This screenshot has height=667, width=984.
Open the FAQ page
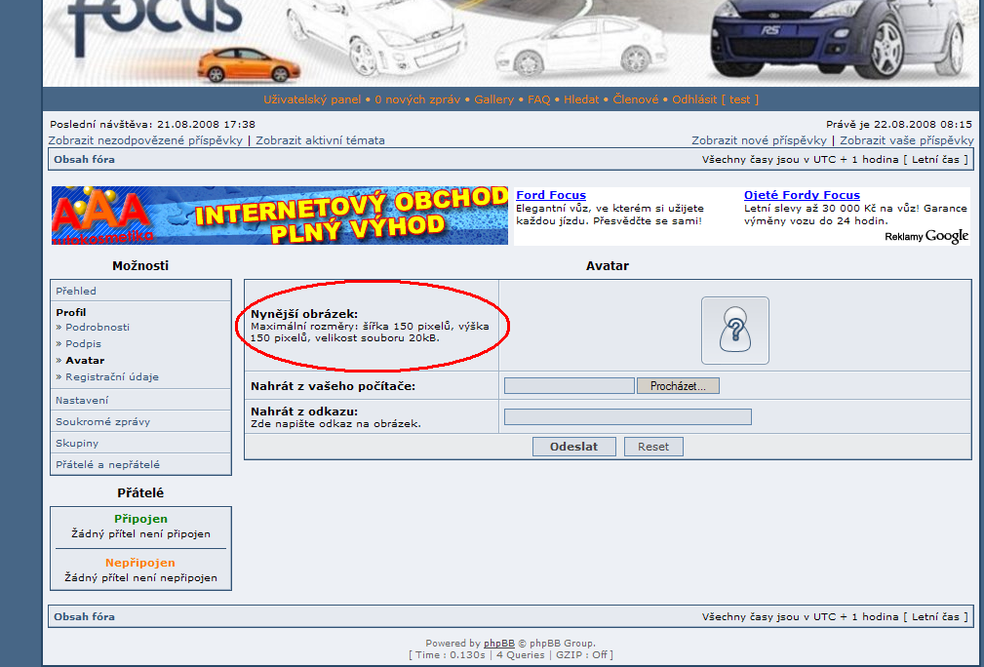point(538,99)
